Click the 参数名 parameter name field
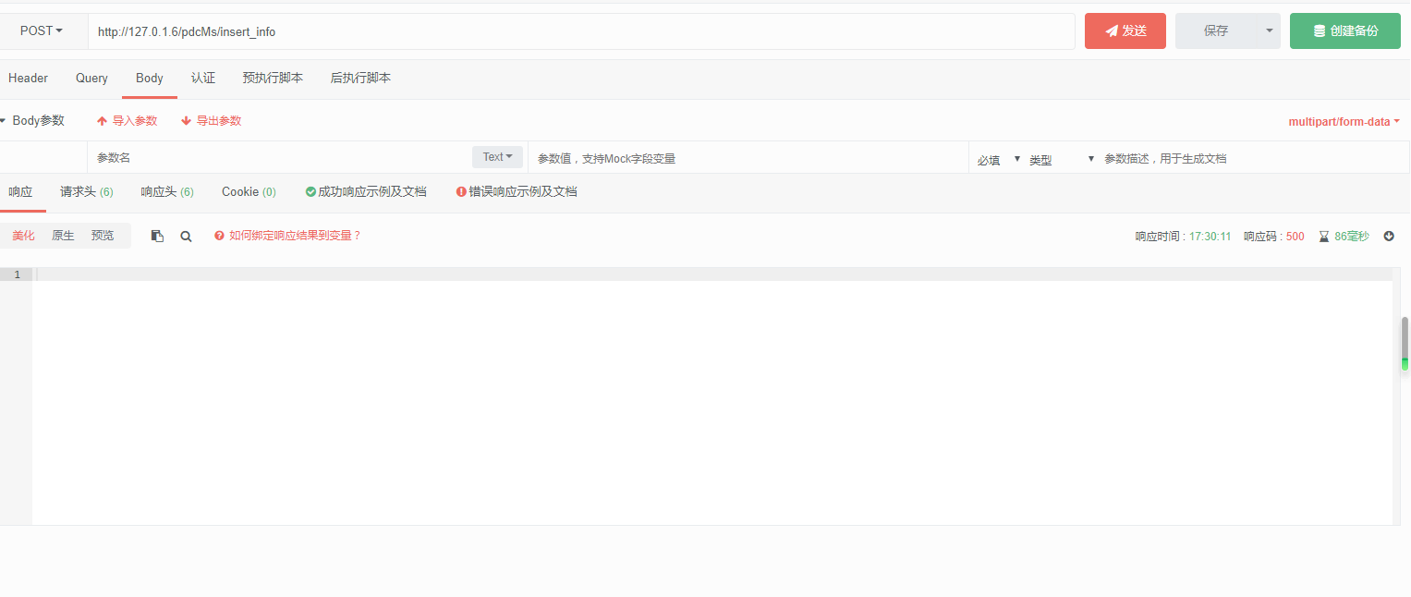 click(282, 158)
